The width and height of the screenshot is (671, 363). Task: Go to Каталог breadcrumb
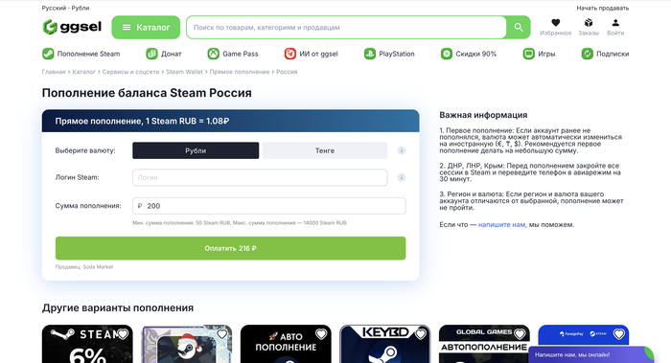point(84,72)
